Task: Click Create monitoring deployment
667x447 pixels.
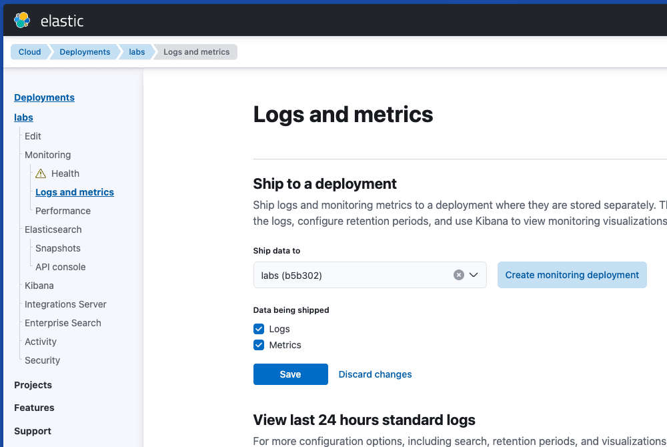Action: [572, 274]
